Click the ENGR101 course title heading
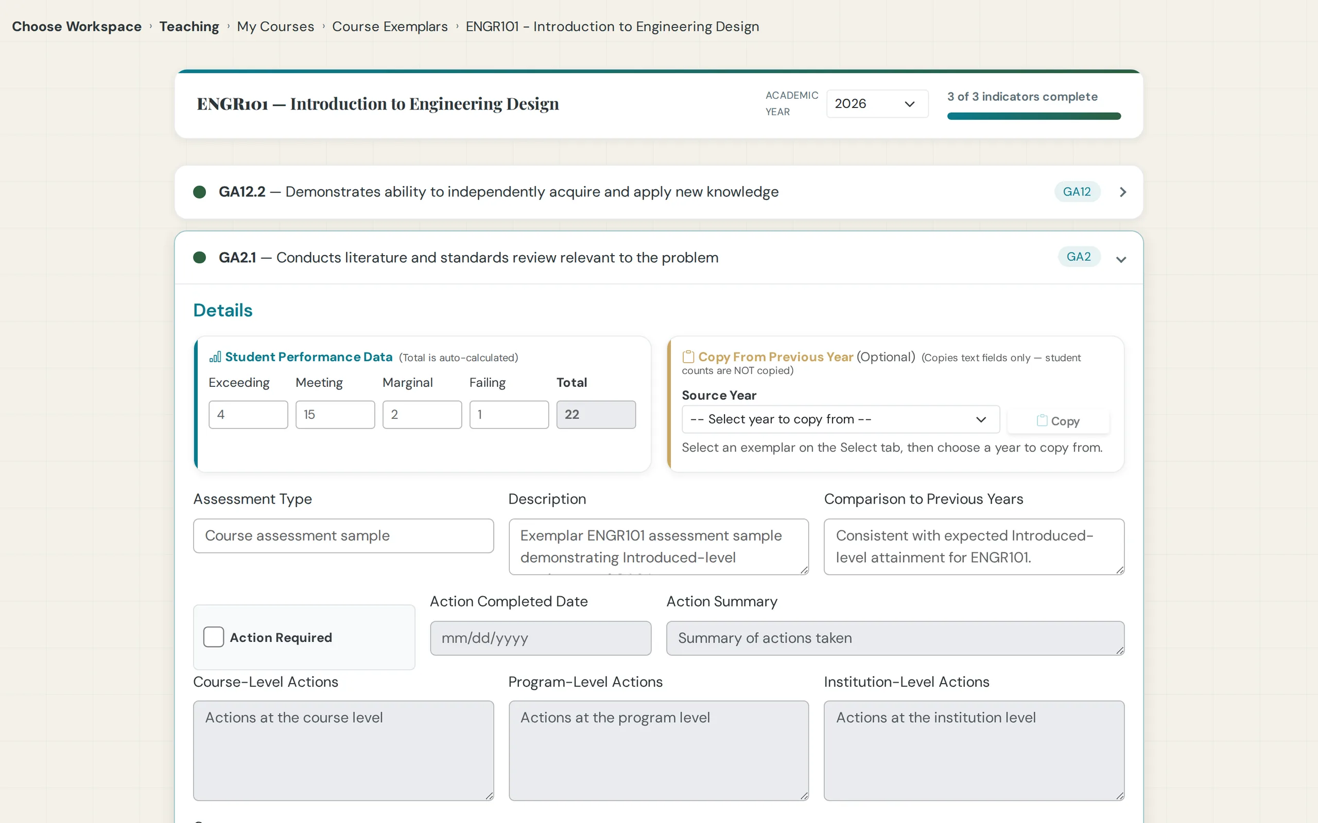Screen dimensions: 1318x823 pos(378,103)
